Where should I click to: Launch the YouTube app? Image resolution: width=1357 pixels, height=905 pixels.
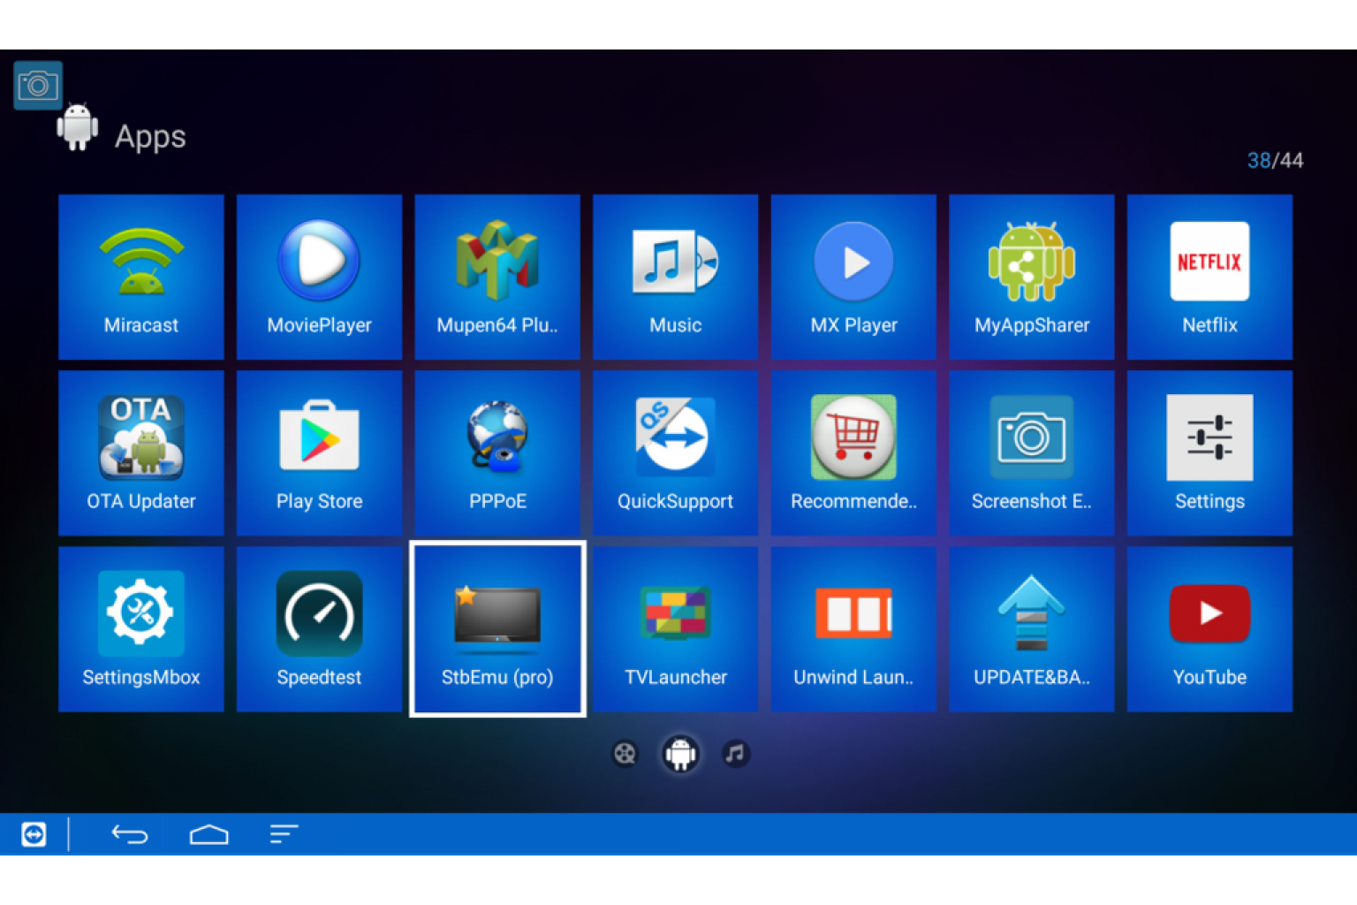click(1209, 628)
